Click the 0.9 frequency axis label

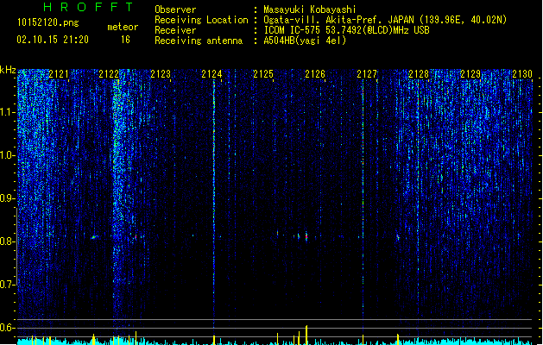click(8, 198)
